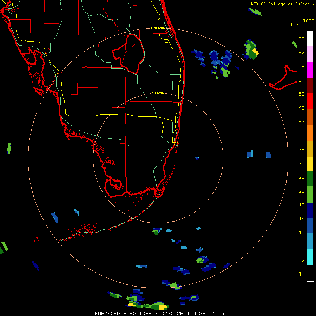Click the 'KAMX' station ID in caption
The image size is (316, 316).
click(168, 314)
